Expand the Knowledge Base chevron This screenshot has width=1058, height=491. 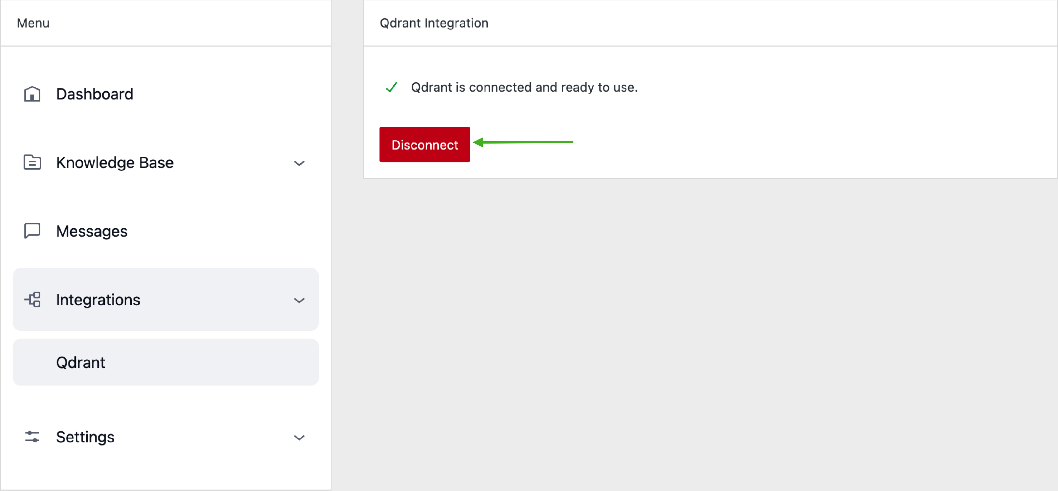299,163
